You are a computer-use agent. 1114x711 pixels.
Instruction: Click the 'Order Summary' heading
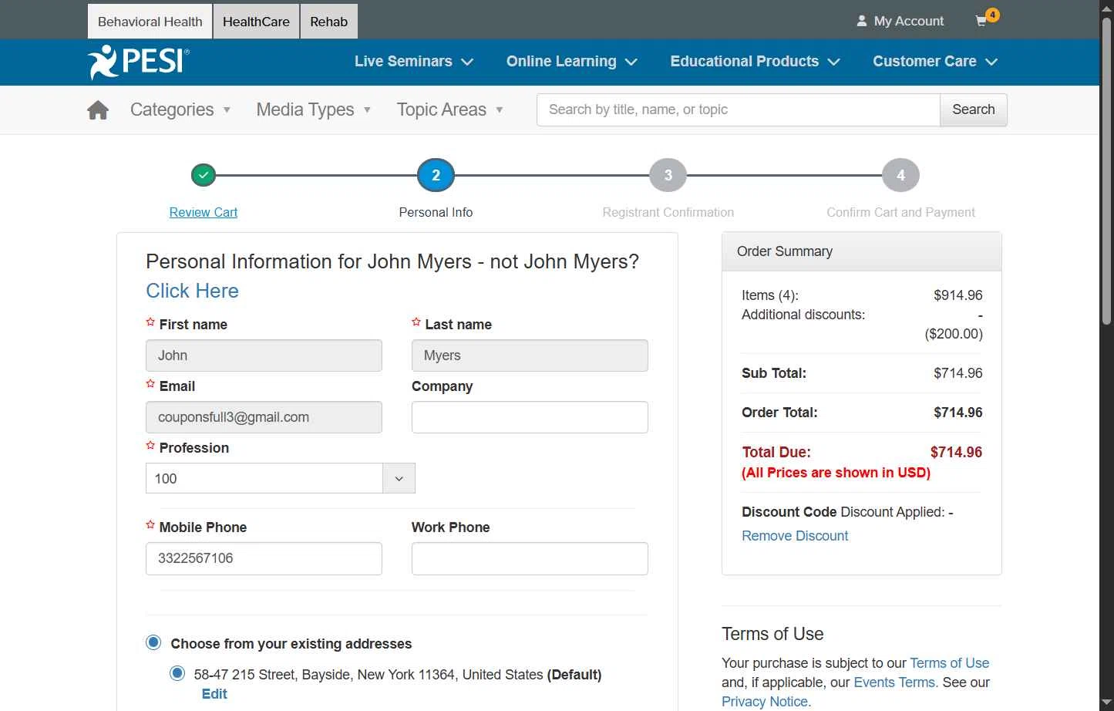785,251
